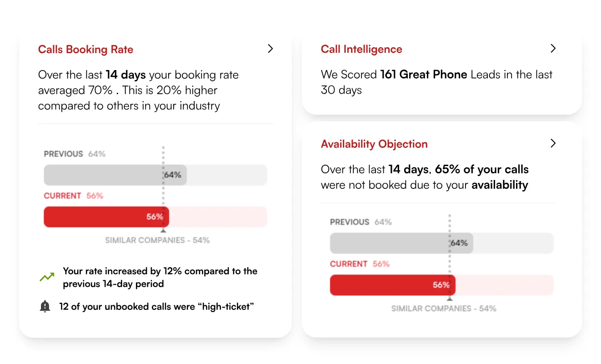Click the rate increased by 12% message
This screenshot has height=364, width=601.
[160, 278]
